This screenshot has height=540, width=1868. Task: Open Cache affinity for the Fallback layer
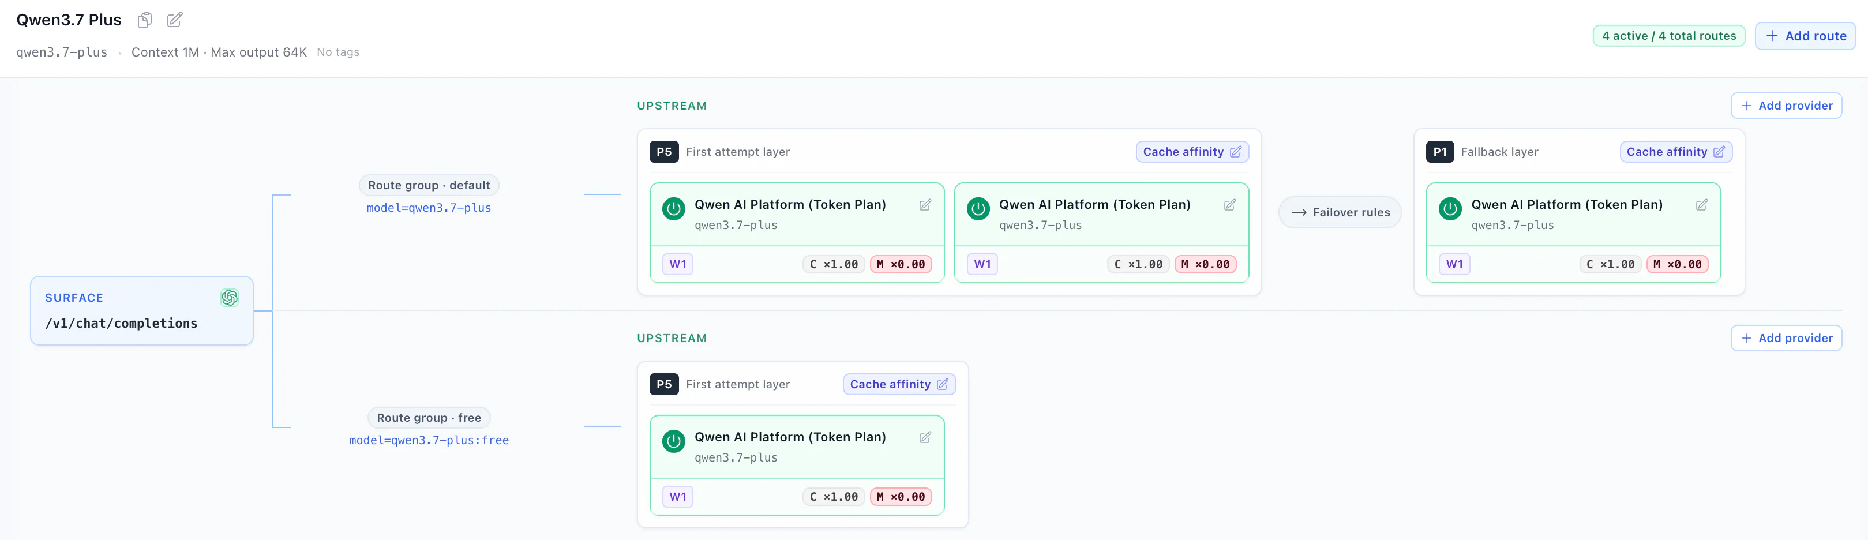1676,152
